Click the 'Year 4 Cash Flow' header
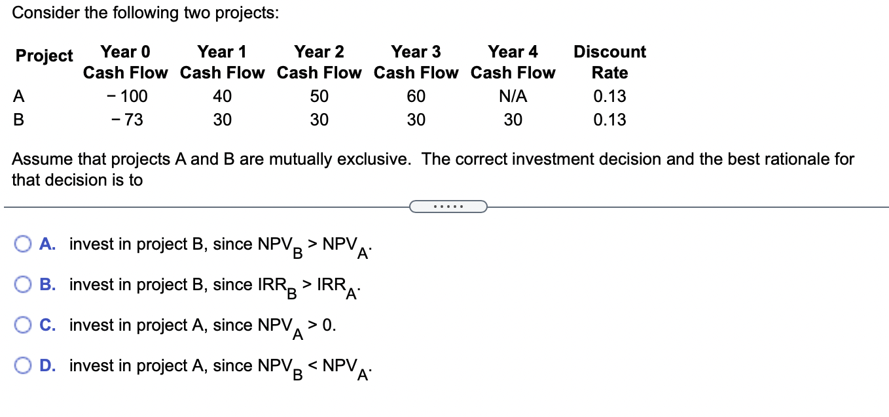 click(513, 62)
